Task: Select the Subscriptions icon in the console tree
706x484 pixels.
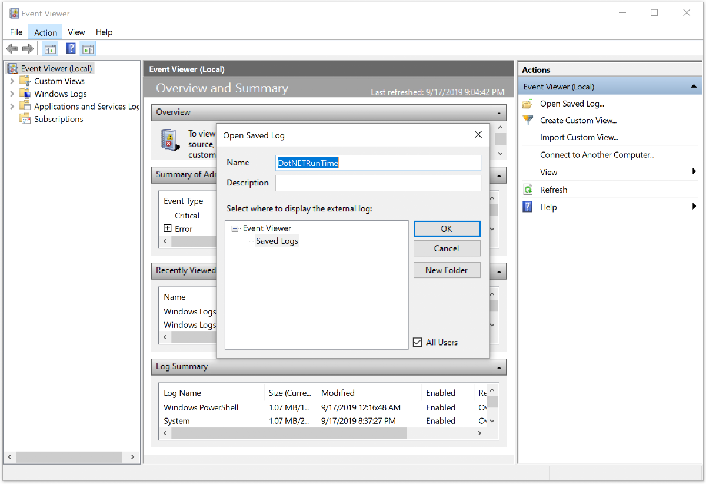Action: (25, 118)
